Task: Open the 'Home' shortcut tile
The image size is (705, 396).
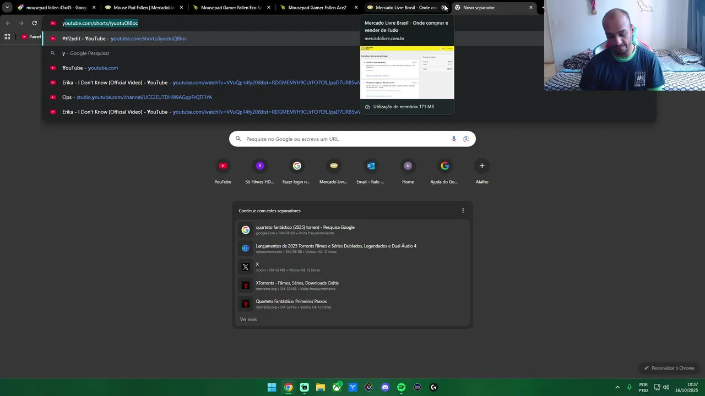Action: [408, 172]
